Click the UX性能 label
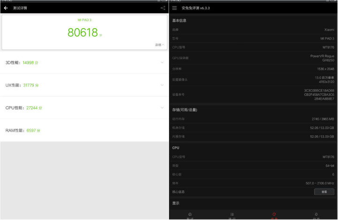 tap(13, 85)
